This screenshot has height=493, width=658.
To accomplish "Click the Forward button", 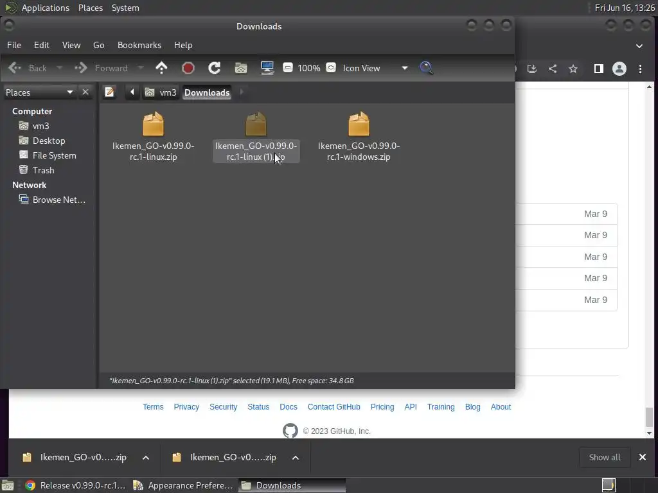I will [102, 68].
